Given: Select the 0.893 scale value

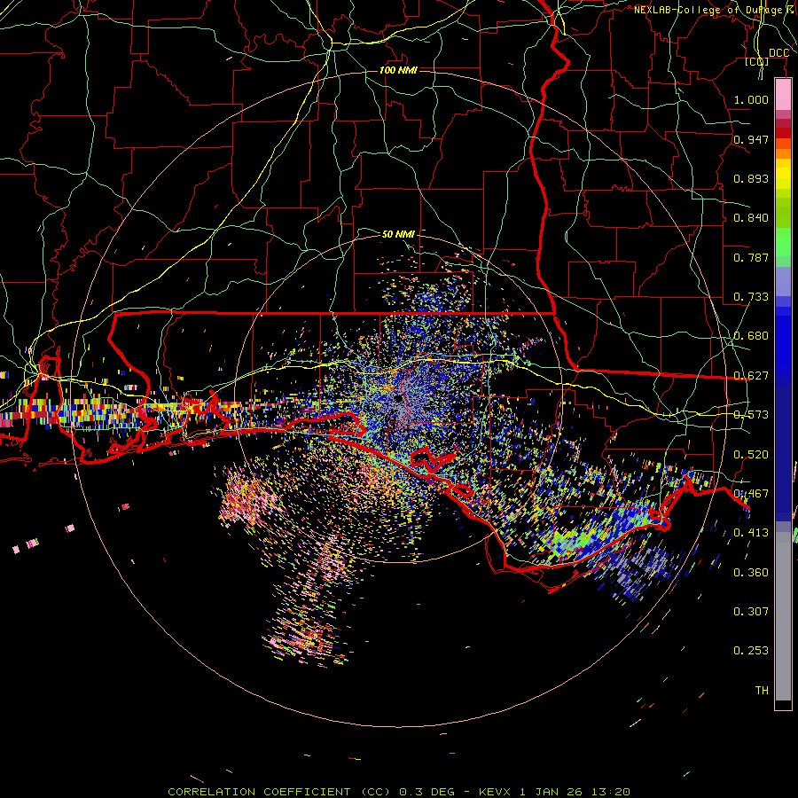Looking at the screenshot, I should tap(751, 178).
